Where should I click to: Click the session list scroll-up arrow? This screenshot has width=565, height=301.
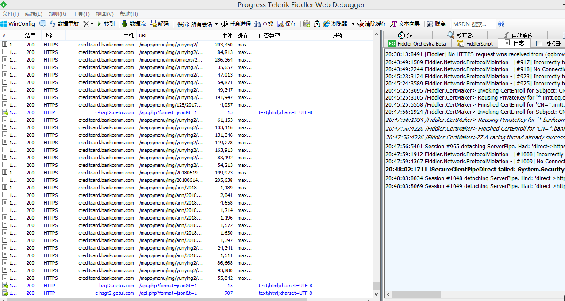coord(376,35)
